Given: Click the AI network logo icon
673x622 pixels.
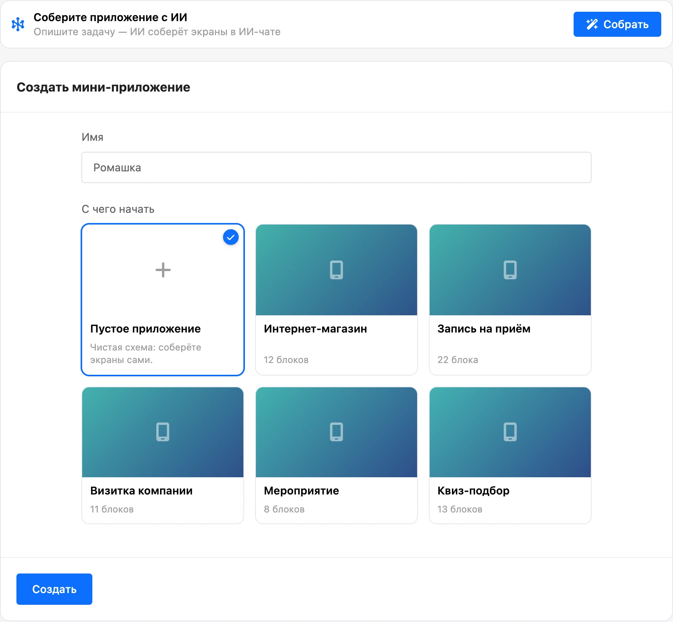Looking at the screenshot, I should tap(18, 24).
